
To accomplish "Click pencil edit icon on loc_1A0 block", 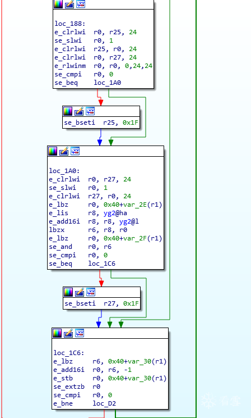I will pos(64,151).
